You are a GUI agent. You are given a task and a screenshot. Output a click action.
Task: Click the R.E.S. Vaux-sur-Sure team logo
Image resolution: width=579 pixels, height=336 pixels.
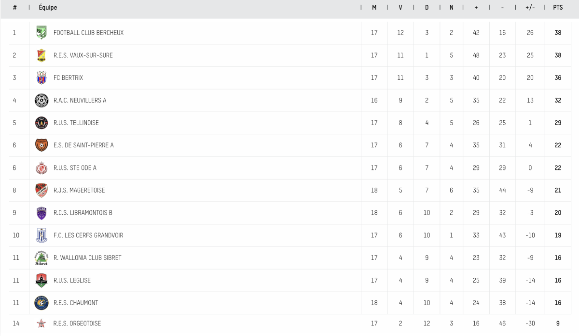41,55
